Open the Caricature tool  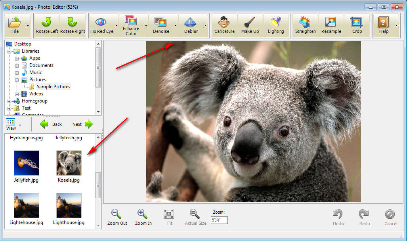click(224, 25)
